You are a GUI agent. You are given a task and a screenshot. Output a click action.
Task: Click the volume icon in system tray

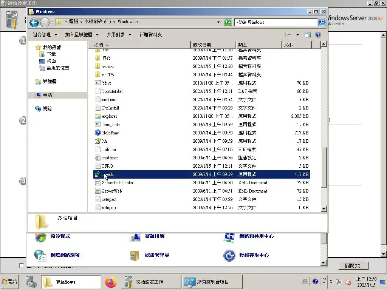348,282
